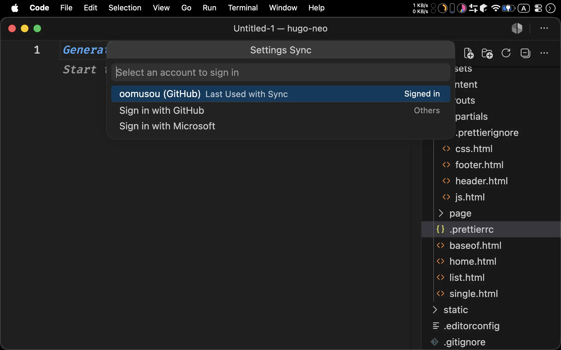Click the network speed monitor in menu bar

point(420,8)
